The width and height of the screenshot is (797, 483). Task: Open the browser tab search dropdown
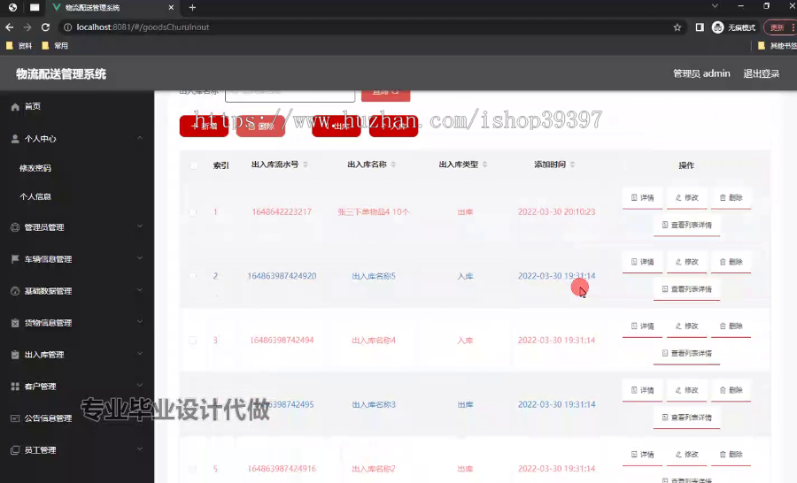[x=715, y=6]
